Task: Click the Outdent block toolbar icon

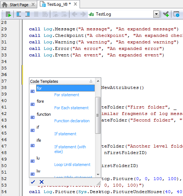Action: (18, 14)
